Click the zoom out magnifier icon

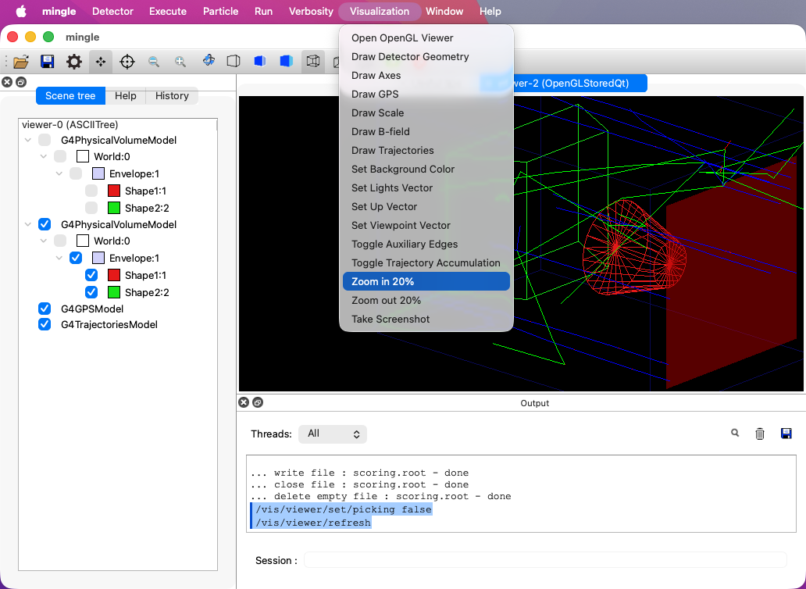154,62
